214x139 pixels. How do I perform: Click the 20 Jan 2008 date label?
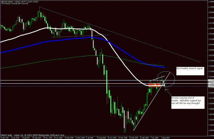point(58,138)
